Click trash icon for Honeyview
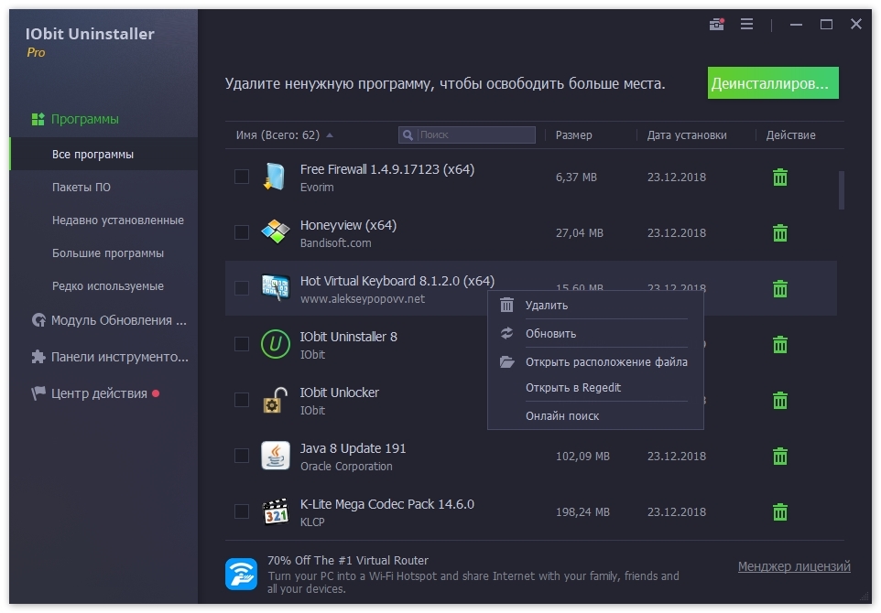 780,233
